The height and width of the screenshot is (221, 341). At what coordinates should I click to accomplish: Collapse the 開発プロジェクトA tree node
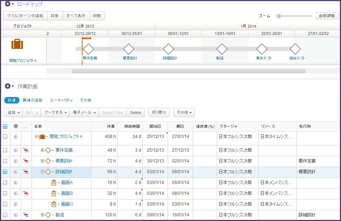point(37,137)
